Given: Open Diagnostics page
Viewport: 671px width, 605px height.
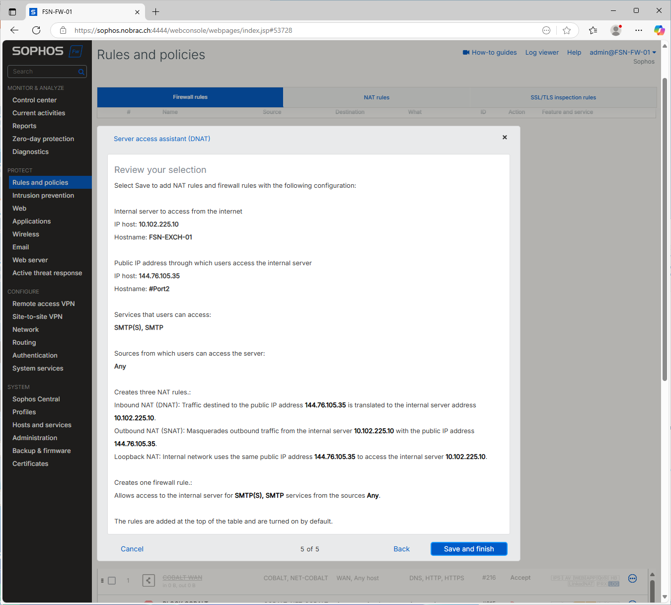Looking at the screenshot, I should tap(30, 151).
